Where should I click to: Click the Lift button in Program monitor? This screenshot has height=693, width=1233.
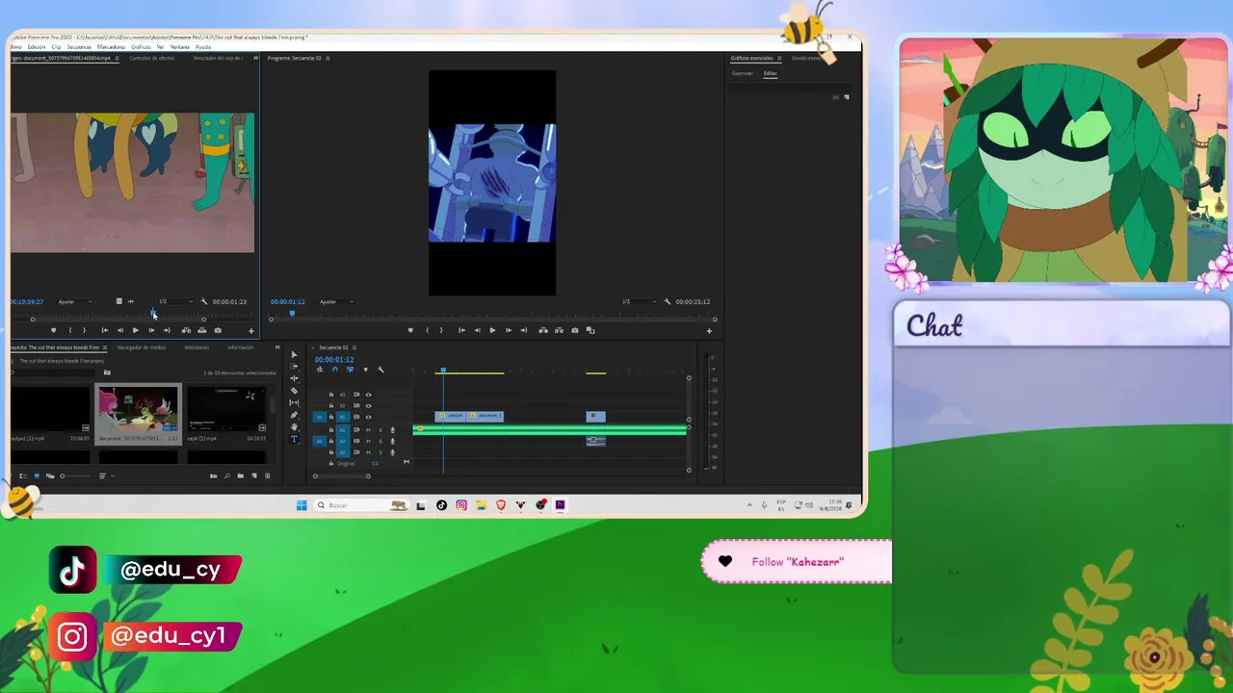[543, 330]
